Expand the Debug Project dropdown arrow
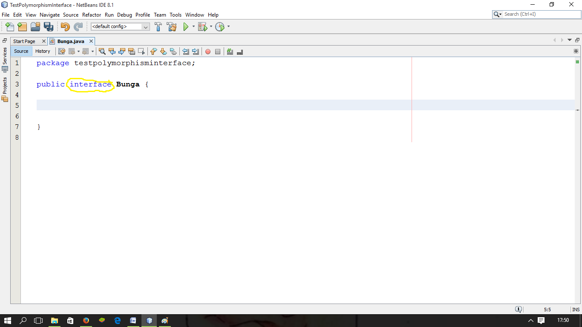Image resolution: width=582 pixels, height=327 pixels. [210, 26]
